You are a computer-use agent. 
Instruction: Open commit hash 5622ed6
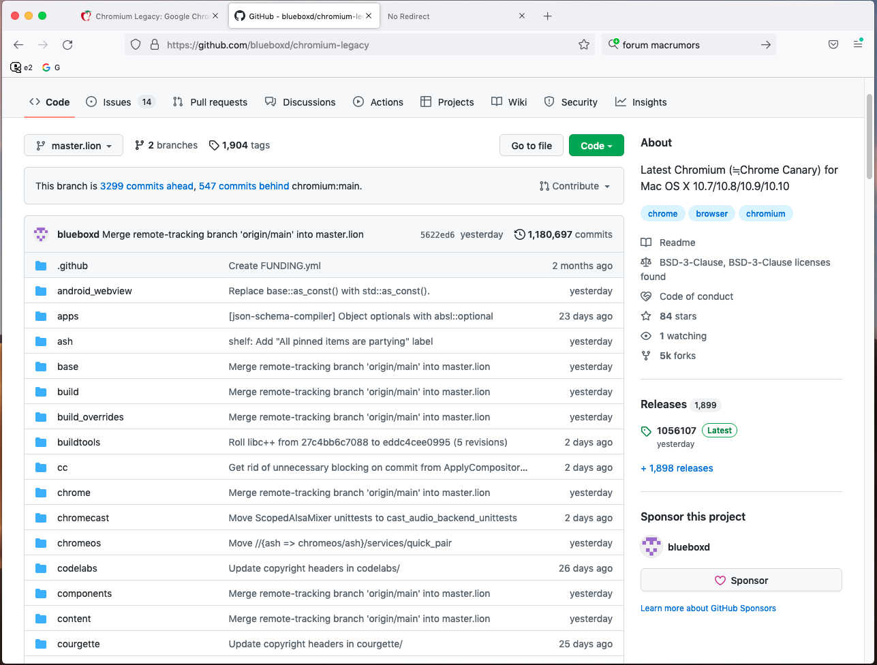click(437, 234)
